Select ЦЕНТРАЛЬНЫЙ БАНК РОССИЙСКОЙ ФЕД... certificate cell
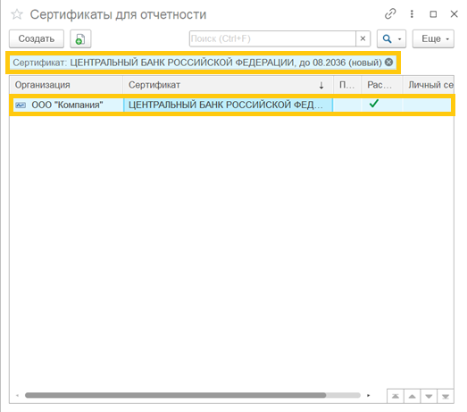The image size is (467, 412). [228, 105]
